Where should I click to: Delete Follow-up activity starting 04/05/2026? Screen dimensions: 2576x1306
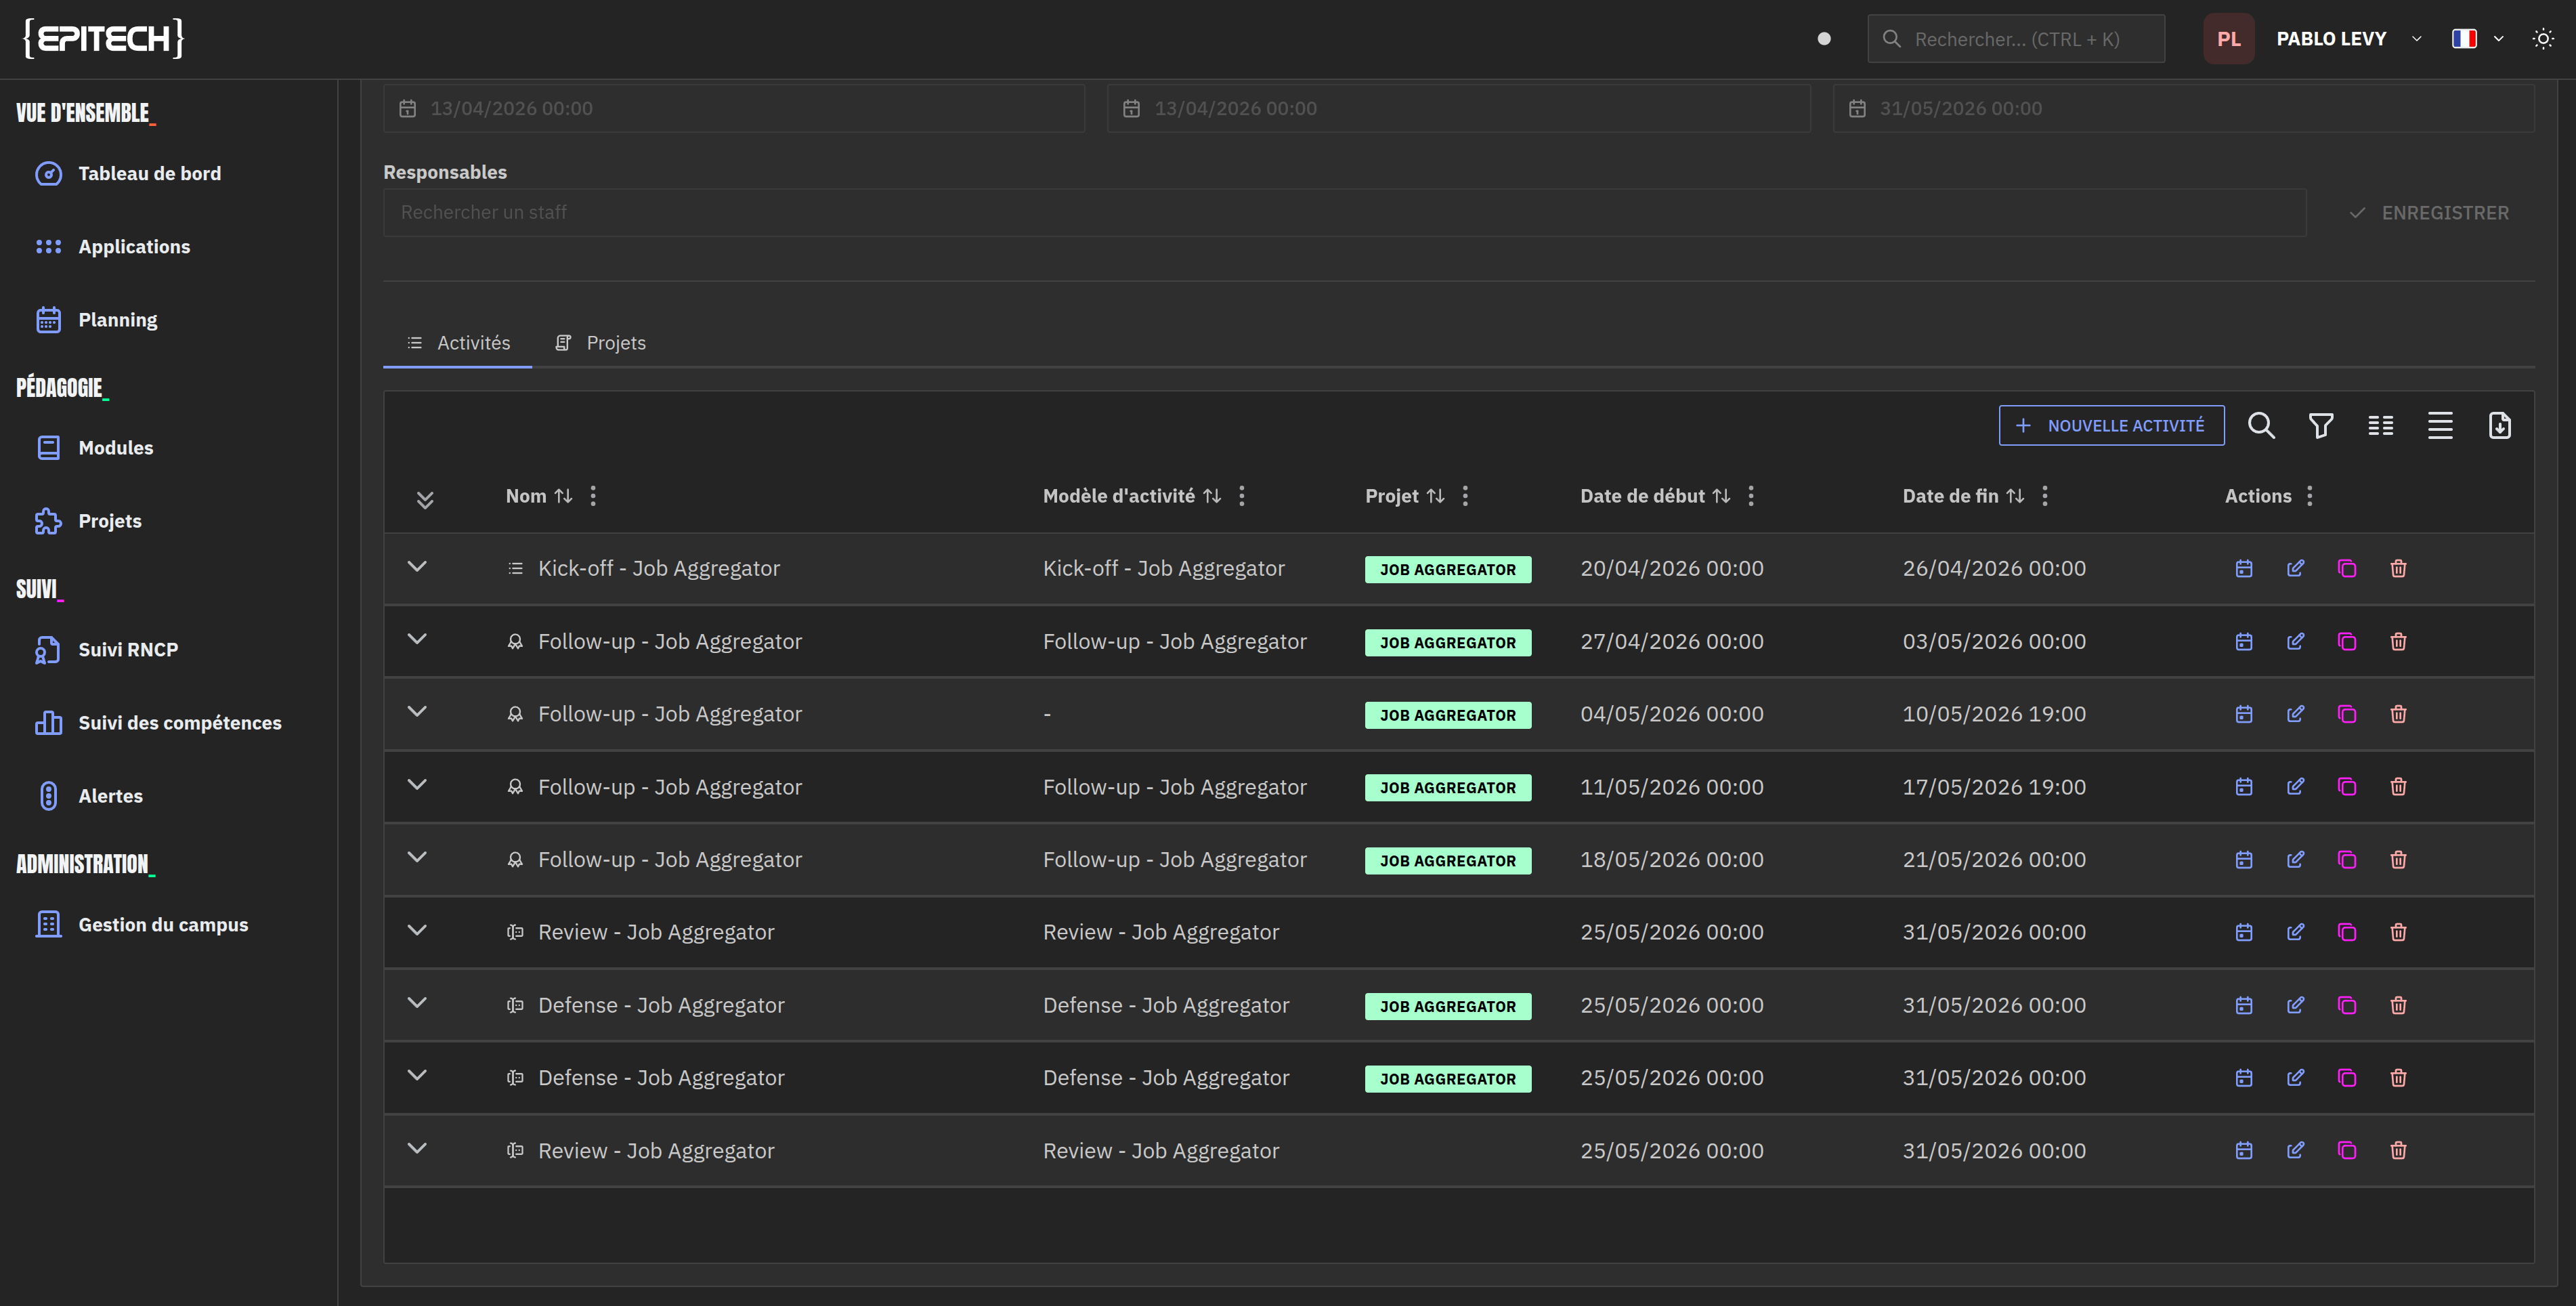pyautogui.click(x=2398, y=714)
